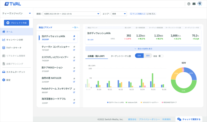Pin the ティーヴァ コンディショナー brand
Screen dimensions: 207x122
(74, 47)
